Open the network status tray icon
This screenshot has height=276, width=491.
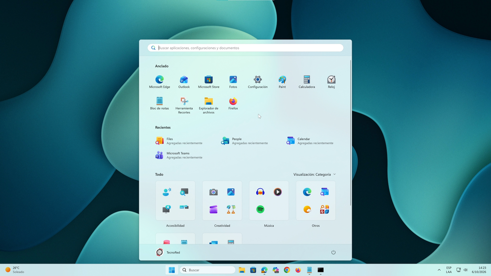pos(458,270)
